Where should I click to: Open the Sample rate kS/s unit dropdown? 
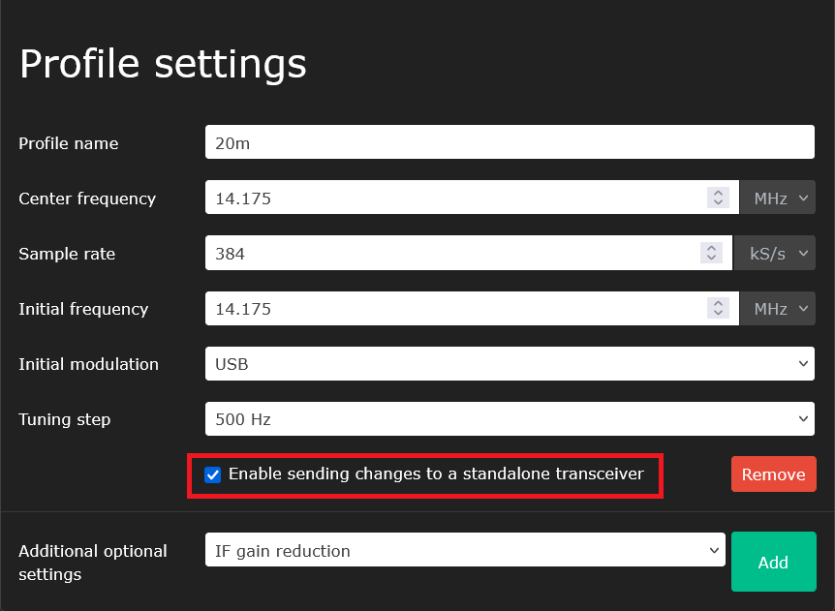click(x=775, y=254)
